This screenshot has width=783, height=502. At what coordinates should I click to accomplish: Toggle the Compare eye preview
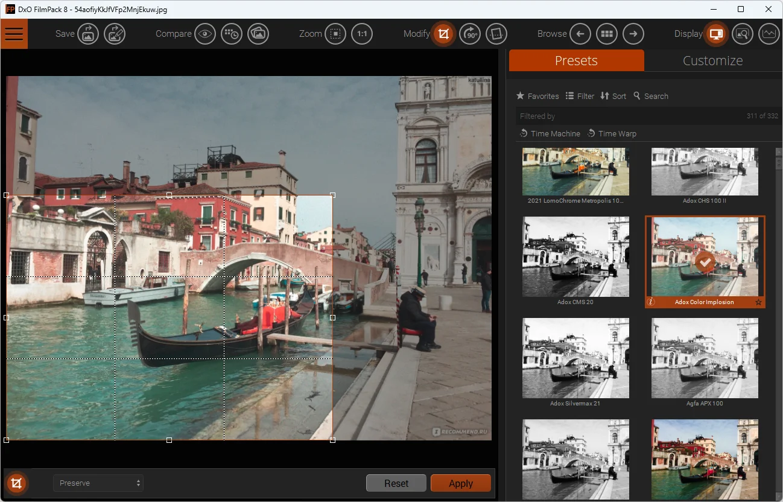coord(205,34)
